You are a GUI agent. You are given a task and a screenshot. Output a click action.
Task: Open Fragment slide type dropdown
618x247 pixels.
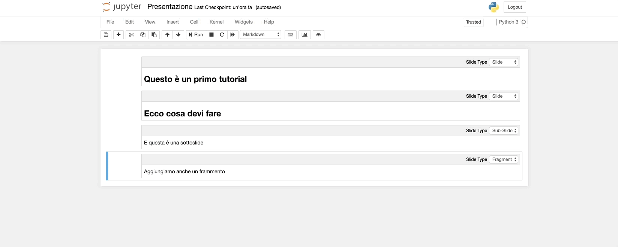(504, 159)
